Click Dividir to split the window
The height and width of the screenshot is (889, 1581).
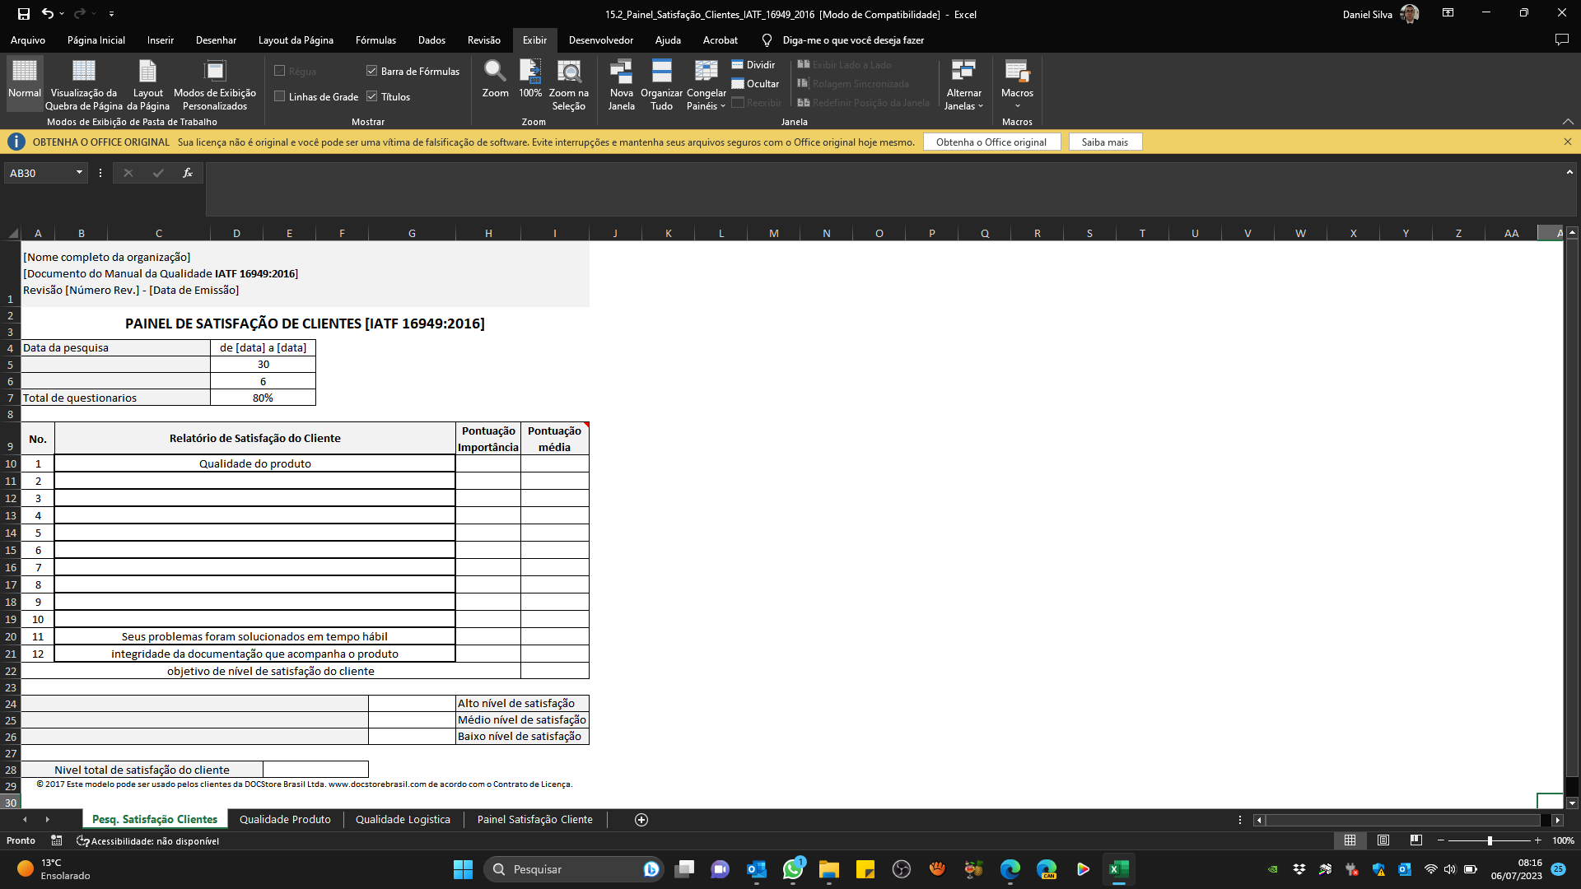click(754, 64)
